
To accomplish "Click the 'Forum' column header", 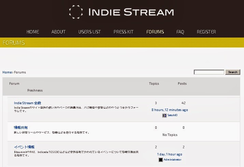I will (x=14, y=83).
